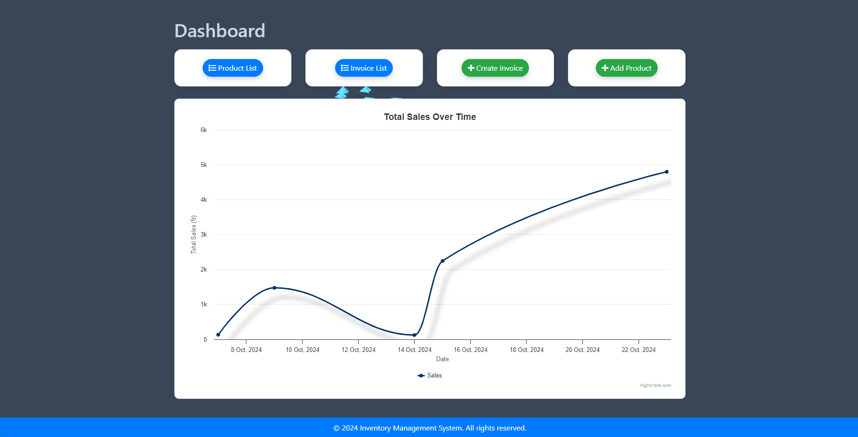Choose the Add Product button

627,68
